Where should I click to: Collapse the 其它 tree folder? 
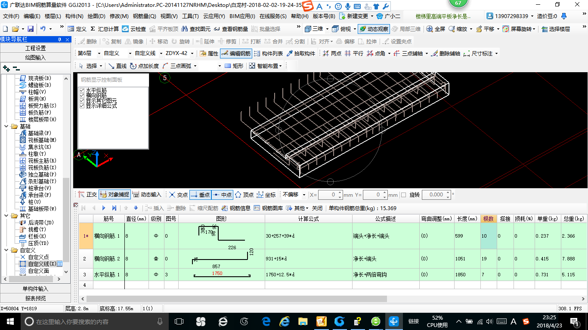(x=7, y=216)
